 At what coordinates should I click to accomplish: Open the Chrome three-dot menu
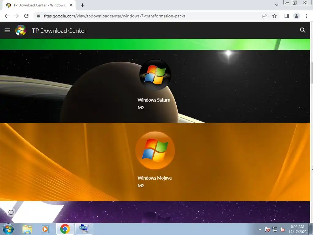click(x=306, y=16)
